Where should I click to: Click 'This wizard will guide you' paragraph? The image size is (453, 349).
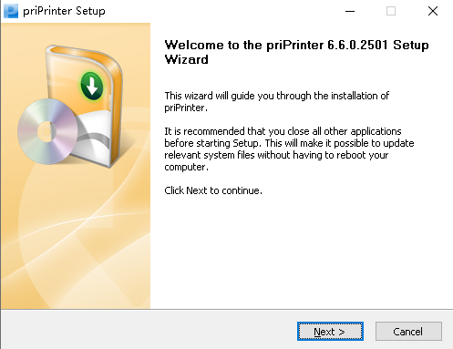click(x=276, y=101)
